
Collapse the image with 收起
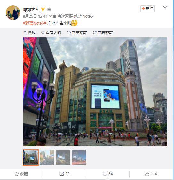coord(29,33)
